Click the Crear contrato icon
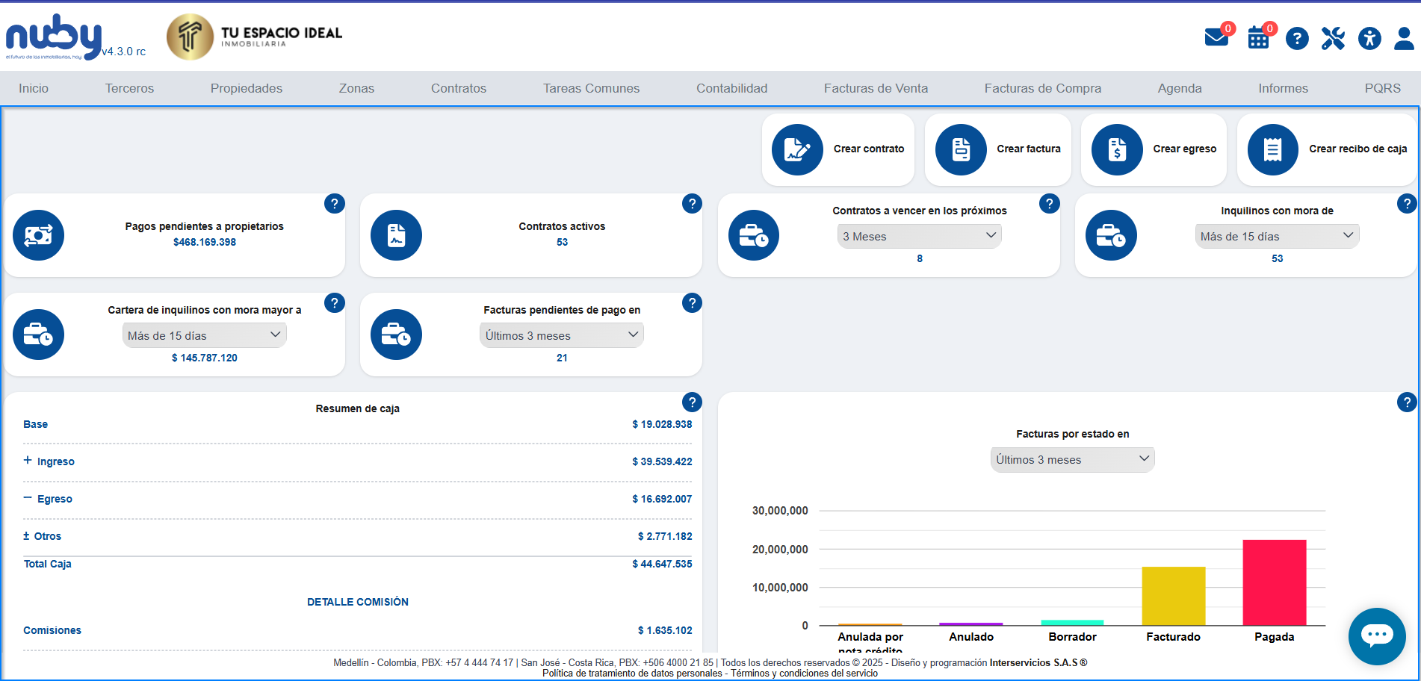The width and height of the screenshot is (1421, 681). (797, 149)
